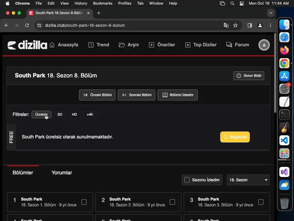Open Finder from the Dock
The image size is (294, 221).
284,24
